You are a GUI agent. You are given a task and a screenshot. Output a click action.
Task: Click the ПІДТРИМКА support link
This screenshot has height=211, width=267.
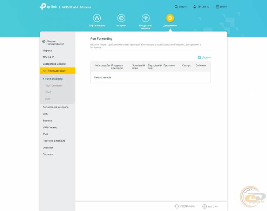point(187,206)
